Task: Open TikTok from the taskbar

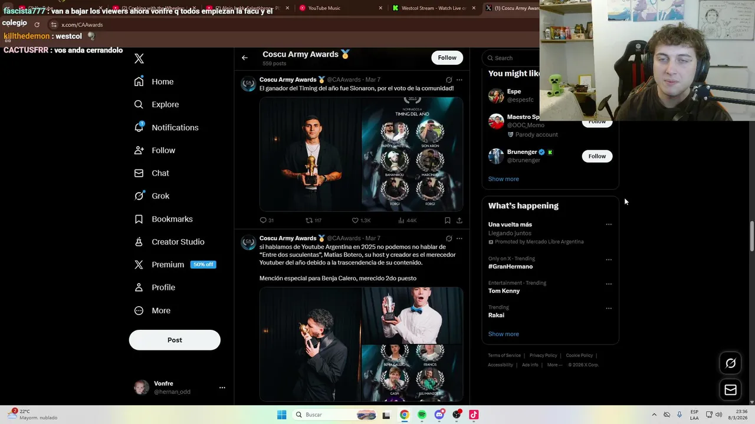Action: click(474, 415)
